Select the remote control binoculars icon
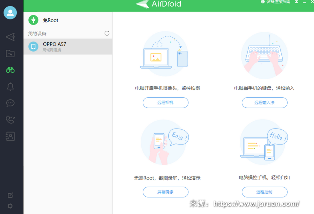314x214 pixels. tap(10, 70)
